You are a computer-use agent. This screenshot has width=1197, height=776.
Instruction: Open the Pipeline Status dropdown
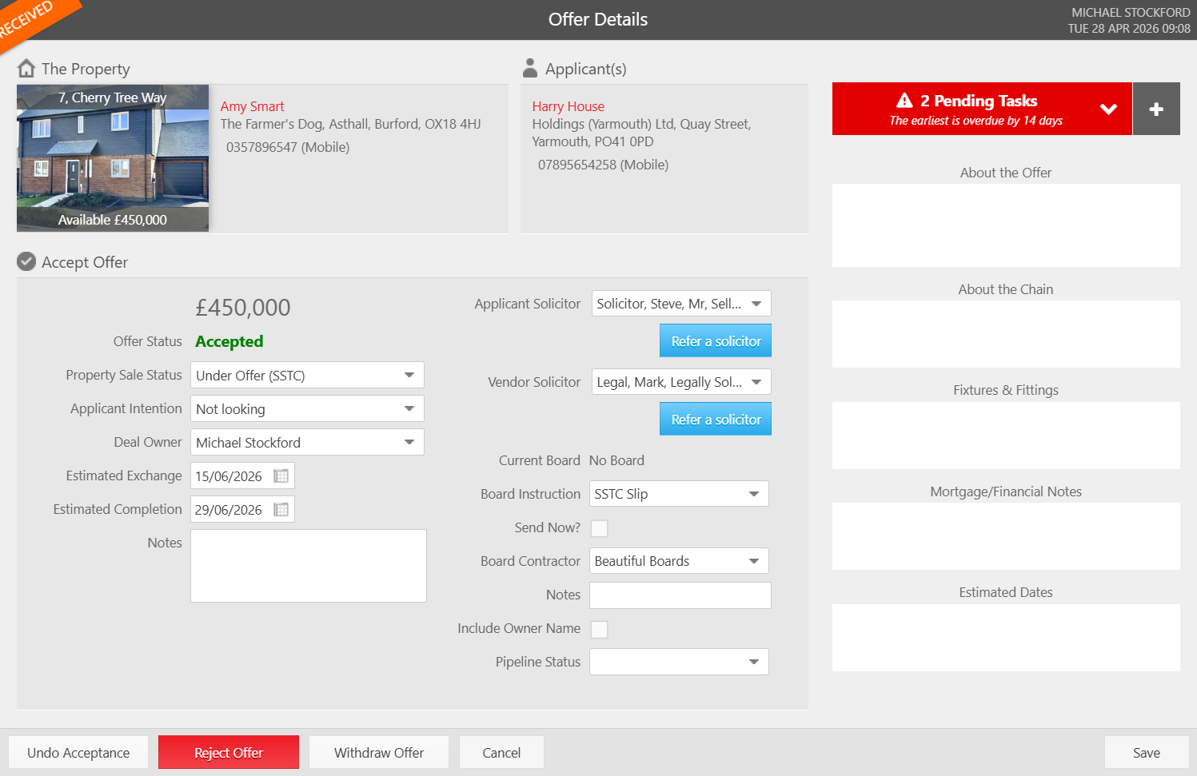(679, 662)
